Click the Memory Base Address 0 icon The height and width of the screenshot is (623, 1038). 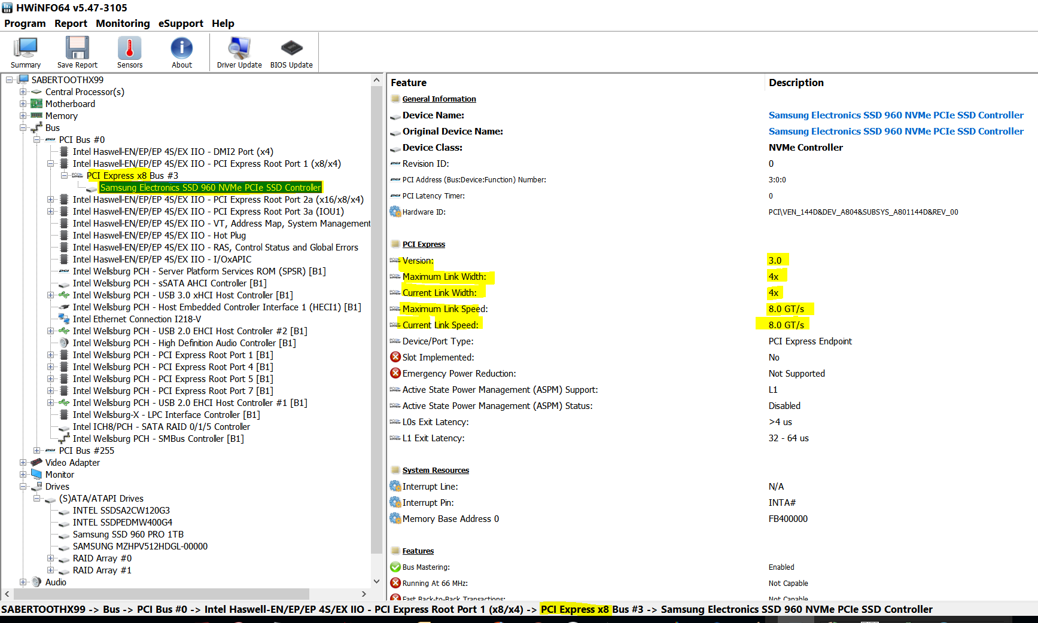point(395,518)
